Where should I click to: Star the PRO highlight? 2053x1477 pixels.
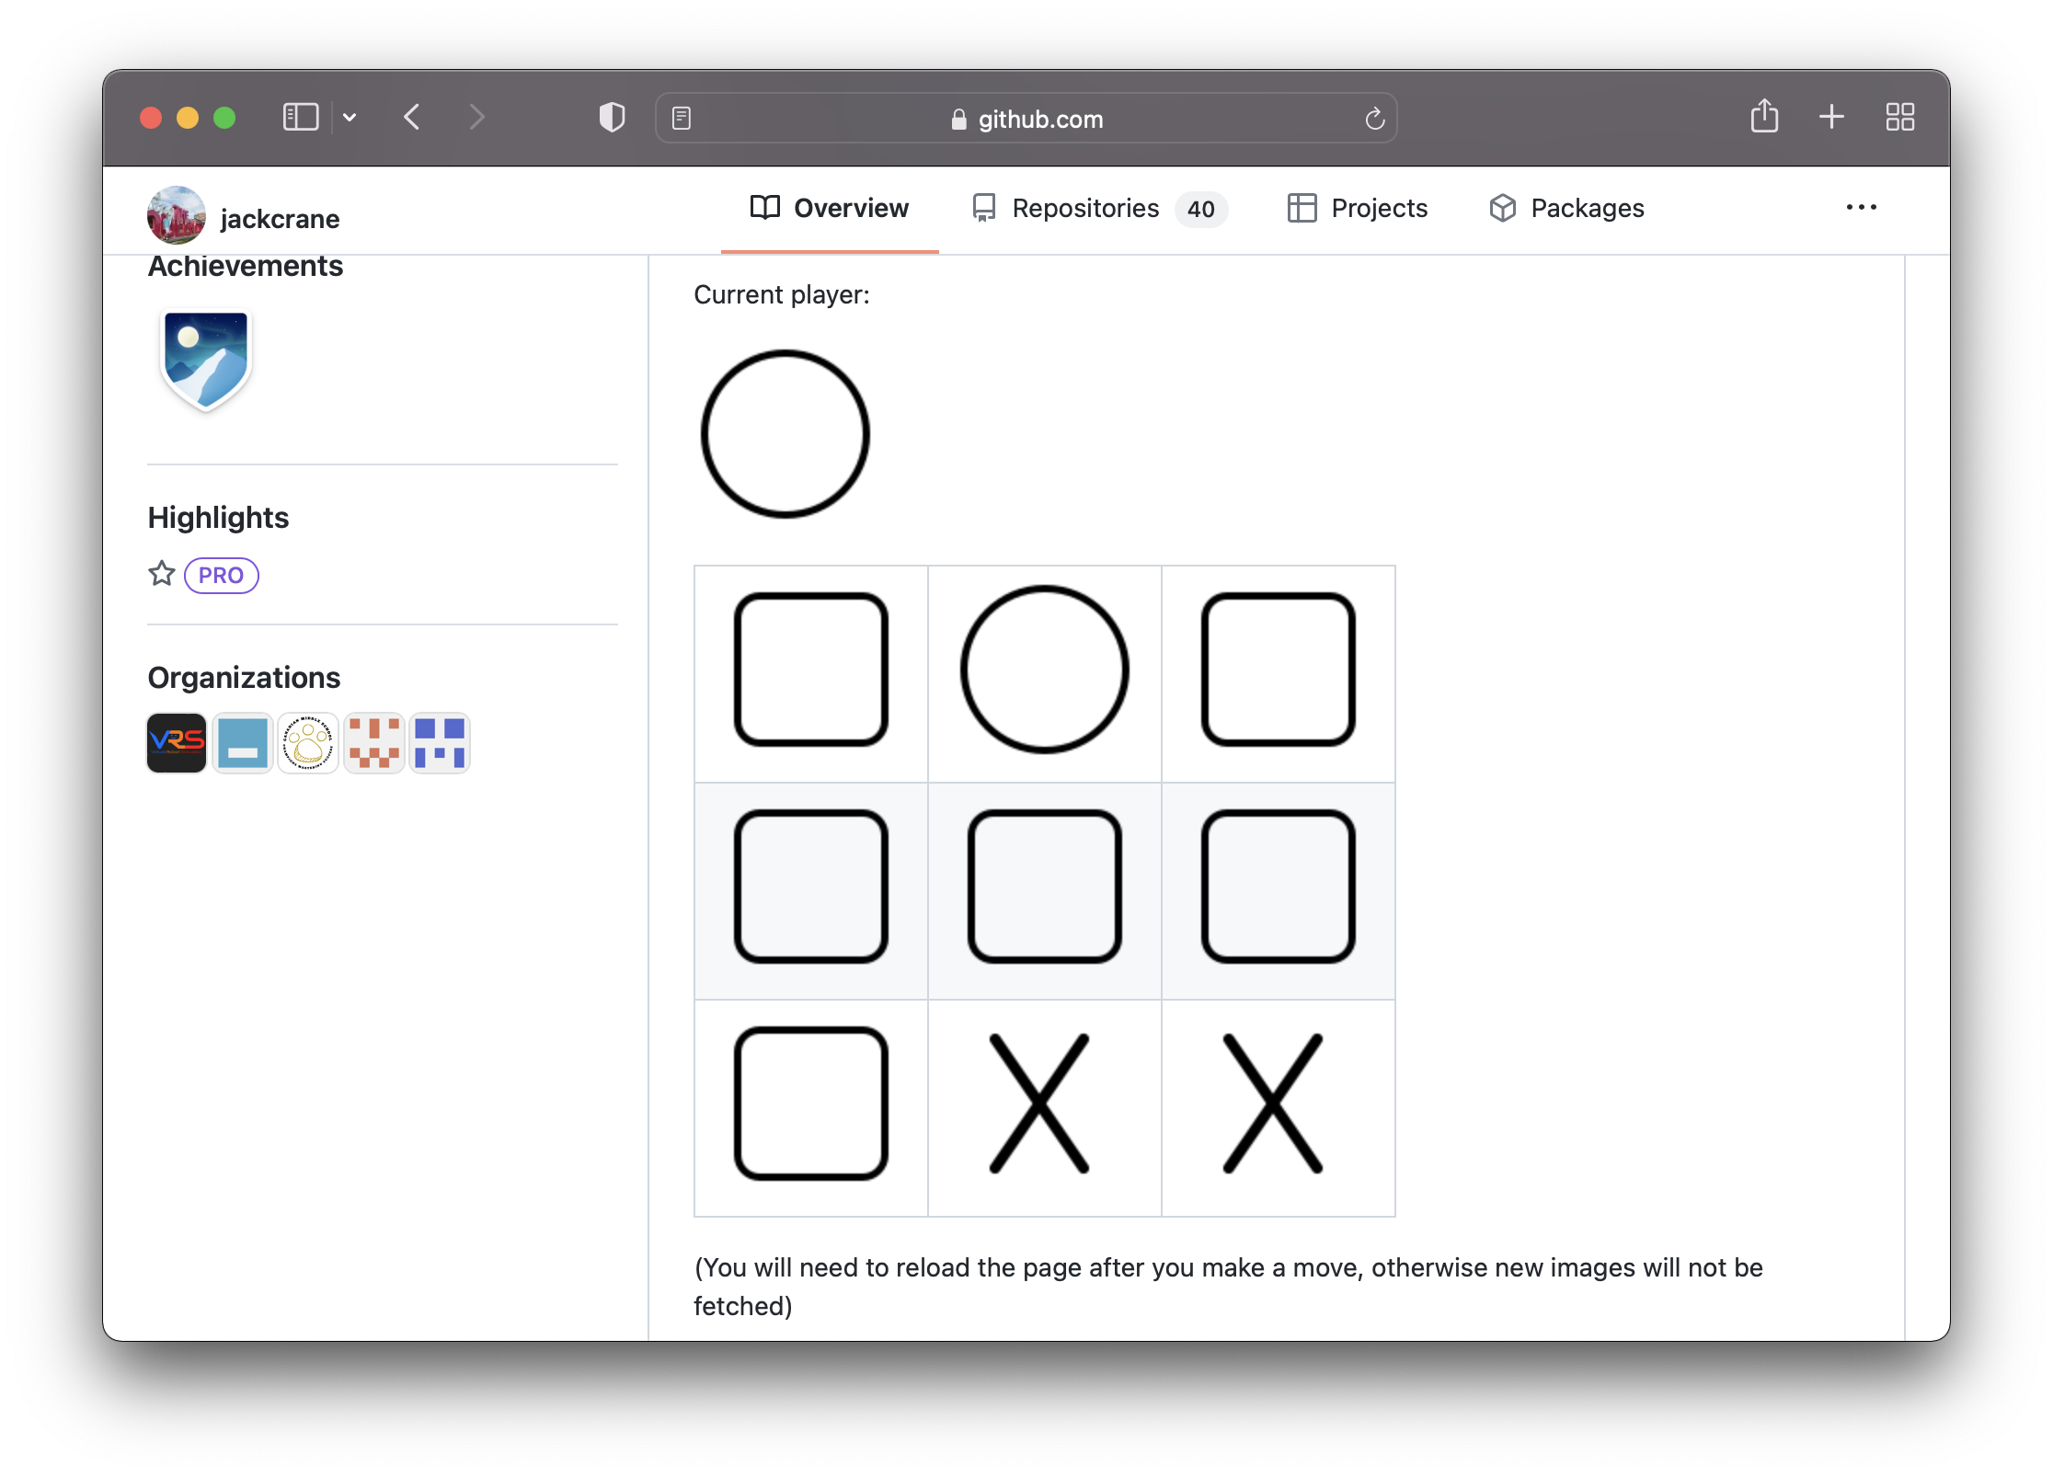coord(161,574)
